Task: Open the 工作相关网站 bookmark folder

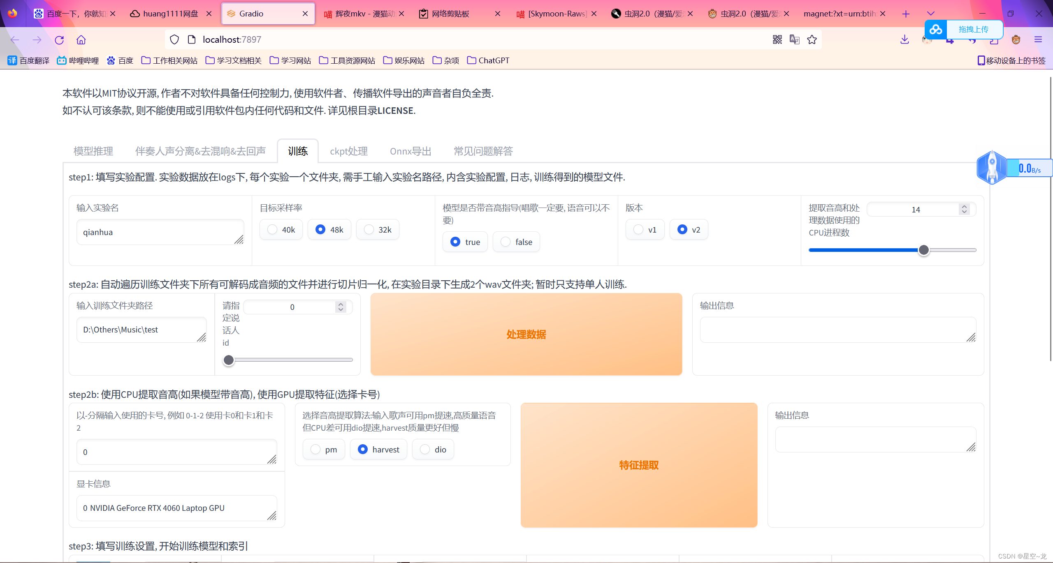Action: (x=169, y=60)
